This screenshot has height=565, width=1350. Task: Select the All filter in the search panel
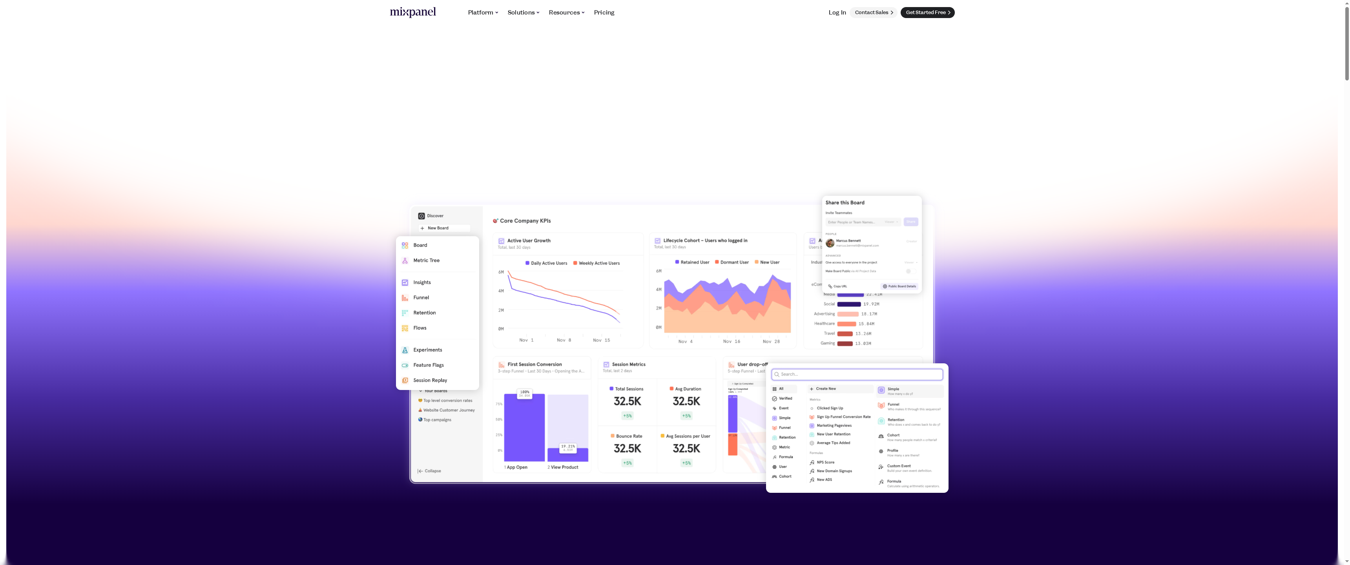coord(781,388)
